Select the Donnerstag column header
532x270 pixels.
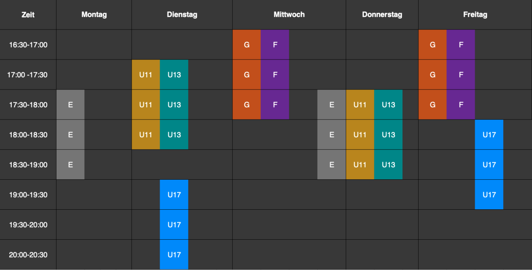pos(382,15)
